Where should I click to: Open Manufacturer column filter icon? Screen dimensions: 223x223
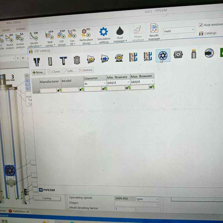point(59,90)
